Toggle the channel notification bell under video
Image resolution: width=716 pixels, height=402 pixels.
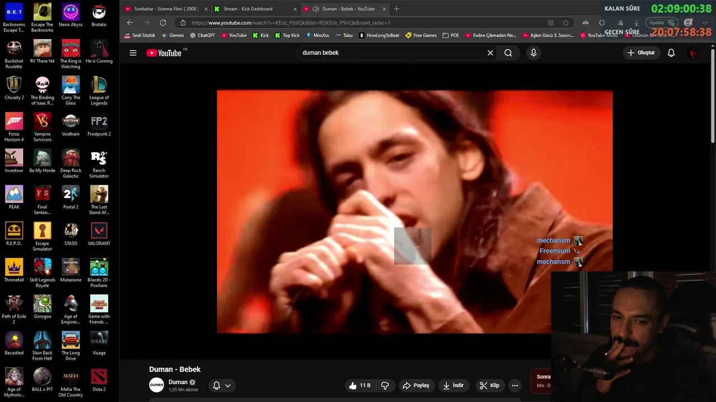216,386
